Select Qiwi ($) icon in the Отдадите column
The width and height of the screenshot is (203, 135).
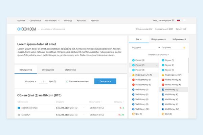[133, 114]
